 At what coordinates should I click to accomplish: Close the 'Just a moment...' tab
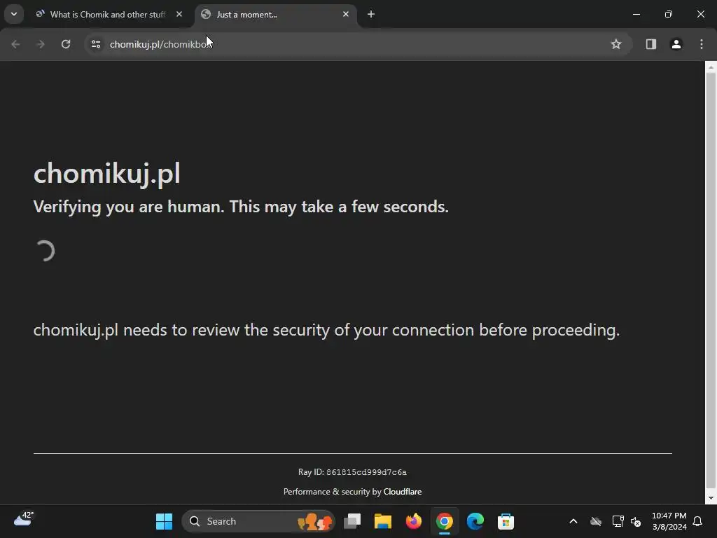(x=346, y=14)
